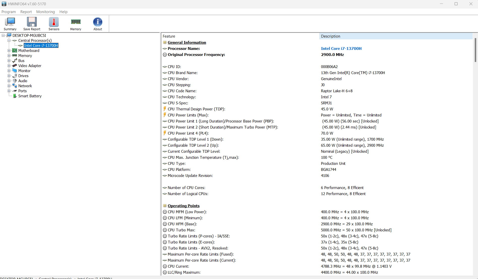Viewport: 478px width, 279px height.
Task: Expand the Network tree node
Action: tap(9, 86)
